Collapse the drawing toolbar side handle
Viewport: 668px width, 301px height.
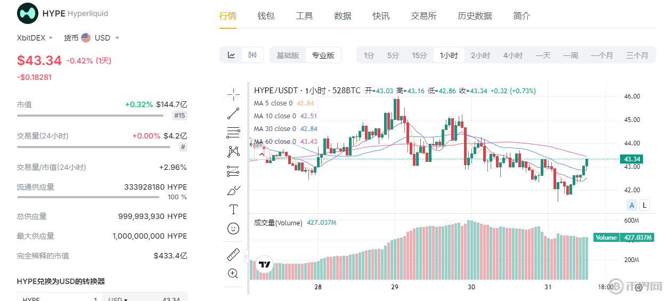coord(246,257)
